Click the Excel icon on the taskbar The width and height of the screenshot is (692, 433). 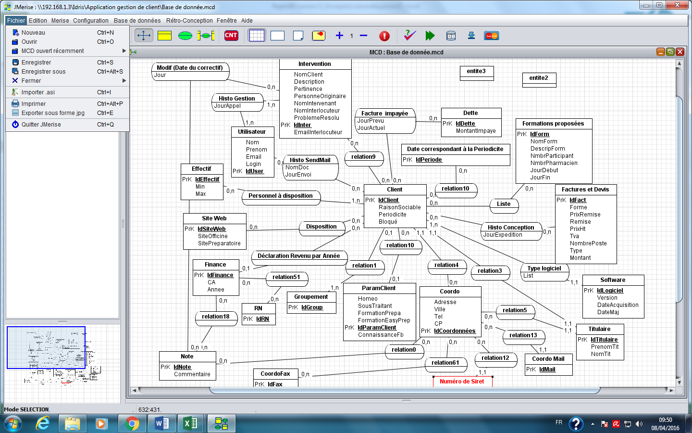[x=191, y=423]
